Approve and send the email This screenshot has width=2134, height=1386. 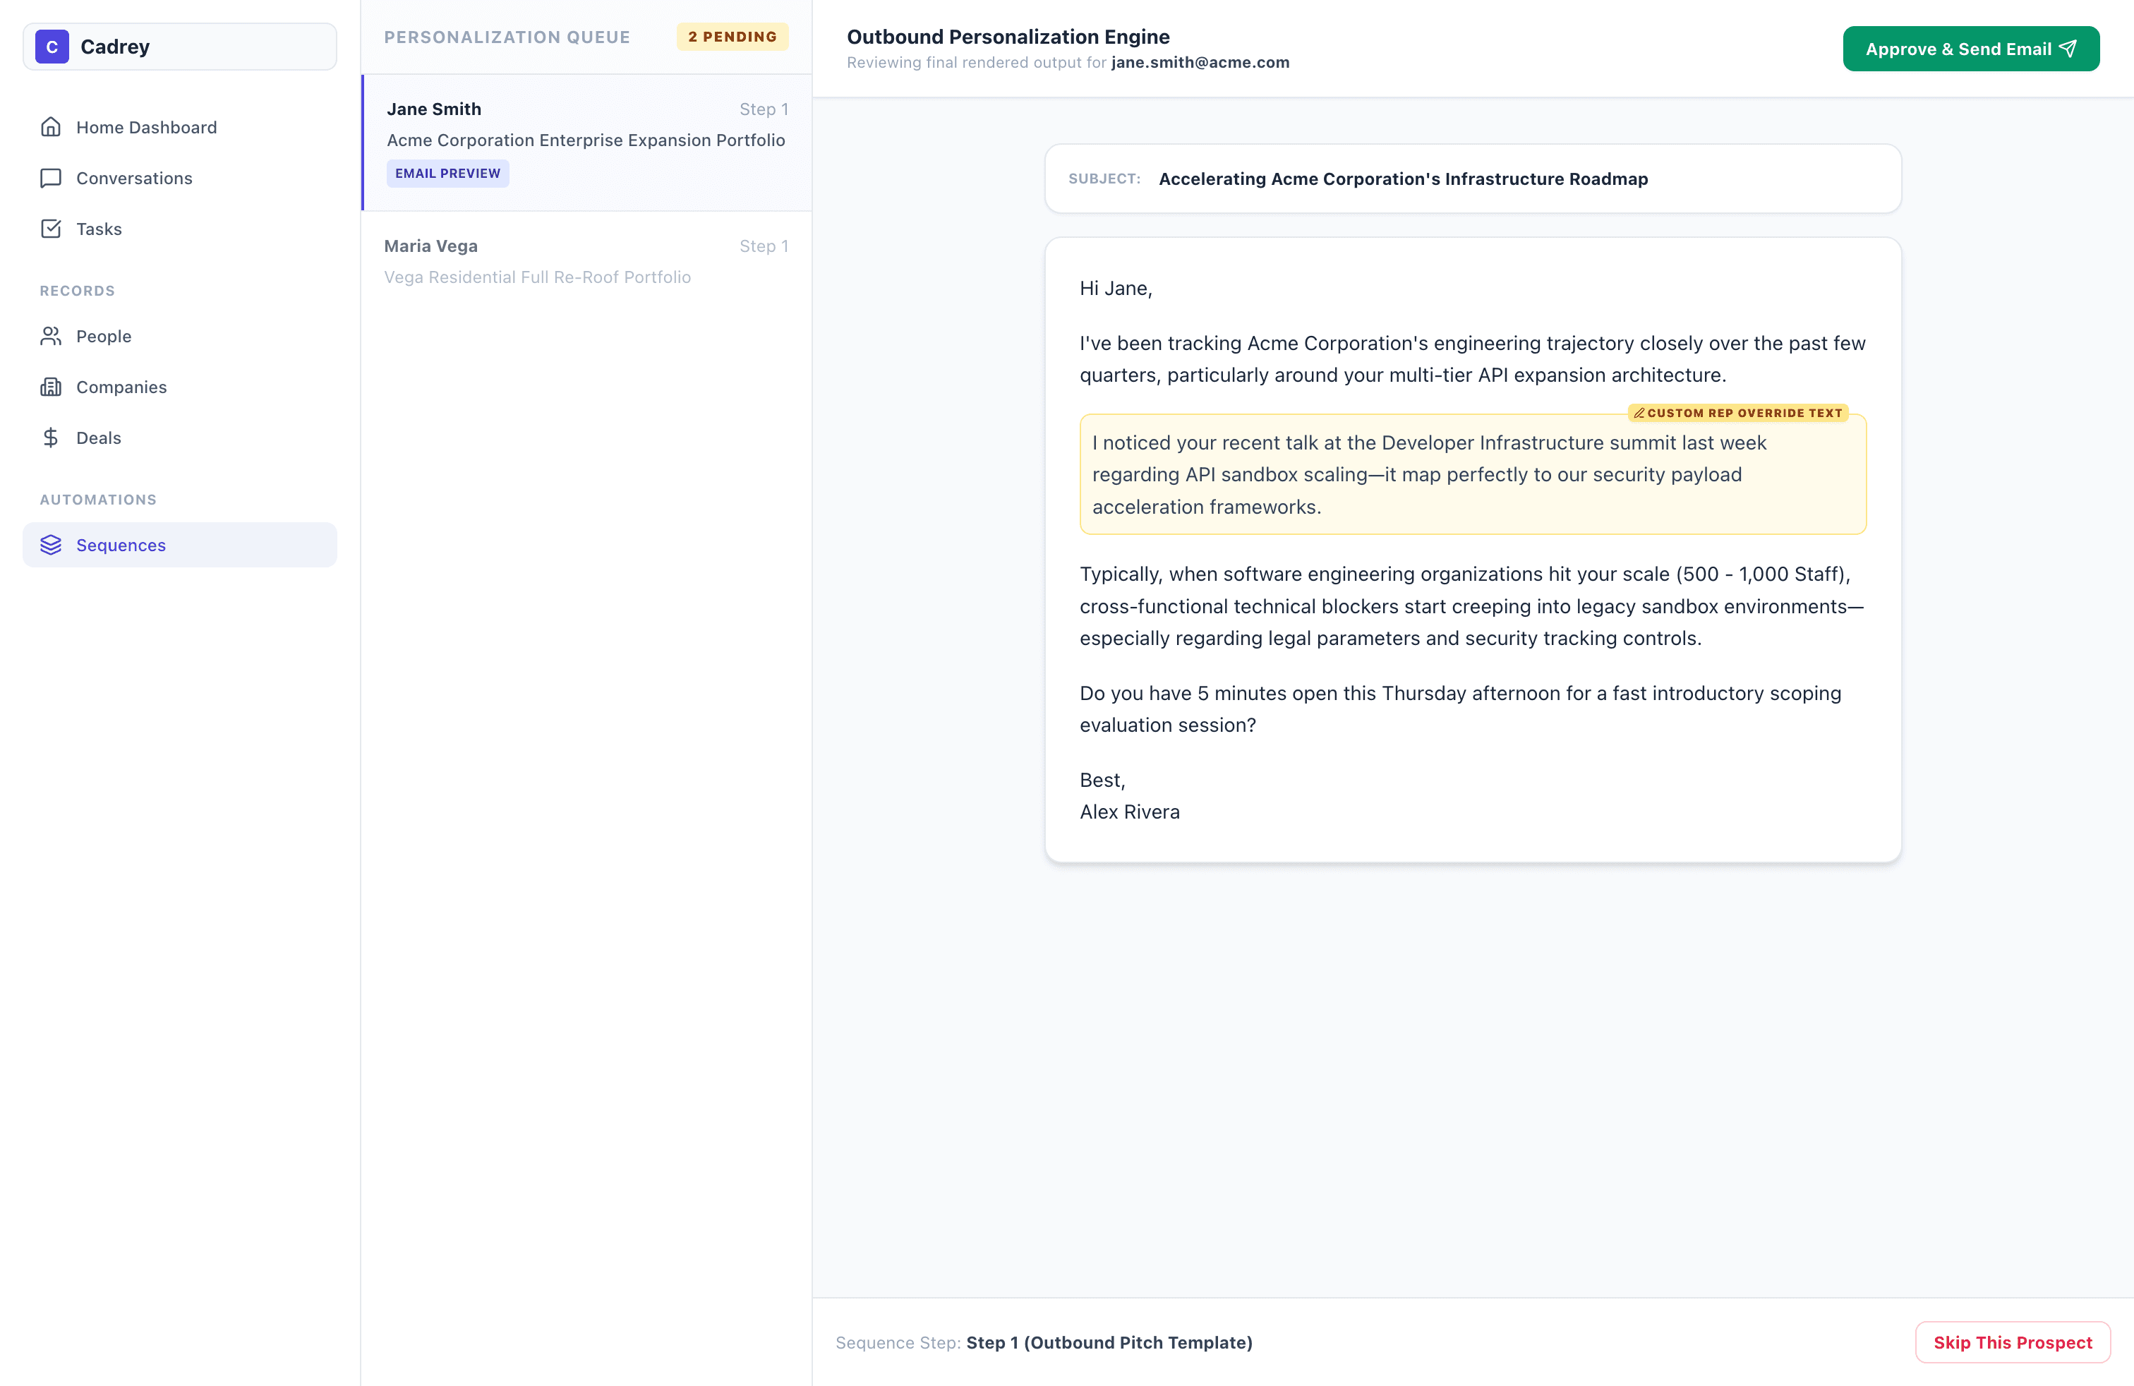pos(1971,49)
